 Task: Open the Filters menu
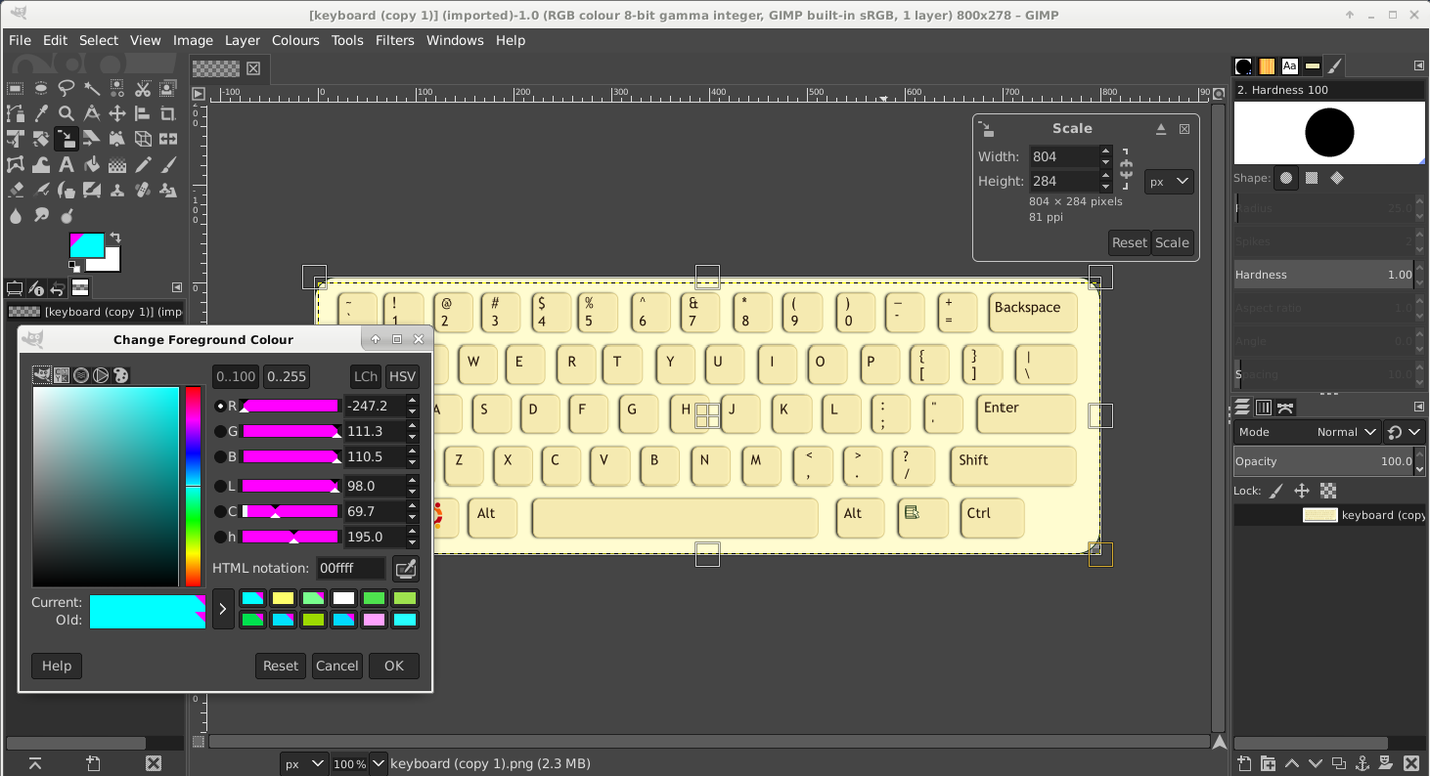(x=395, y=40)
